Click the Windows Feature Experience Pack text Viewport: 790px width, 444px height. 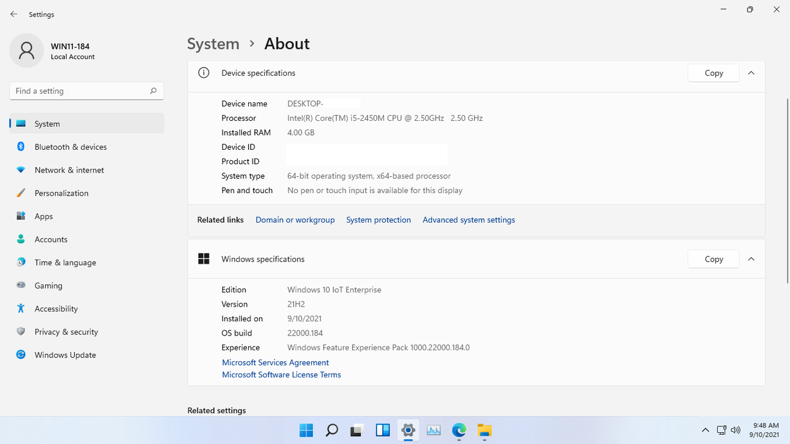(x=378, y=348)
